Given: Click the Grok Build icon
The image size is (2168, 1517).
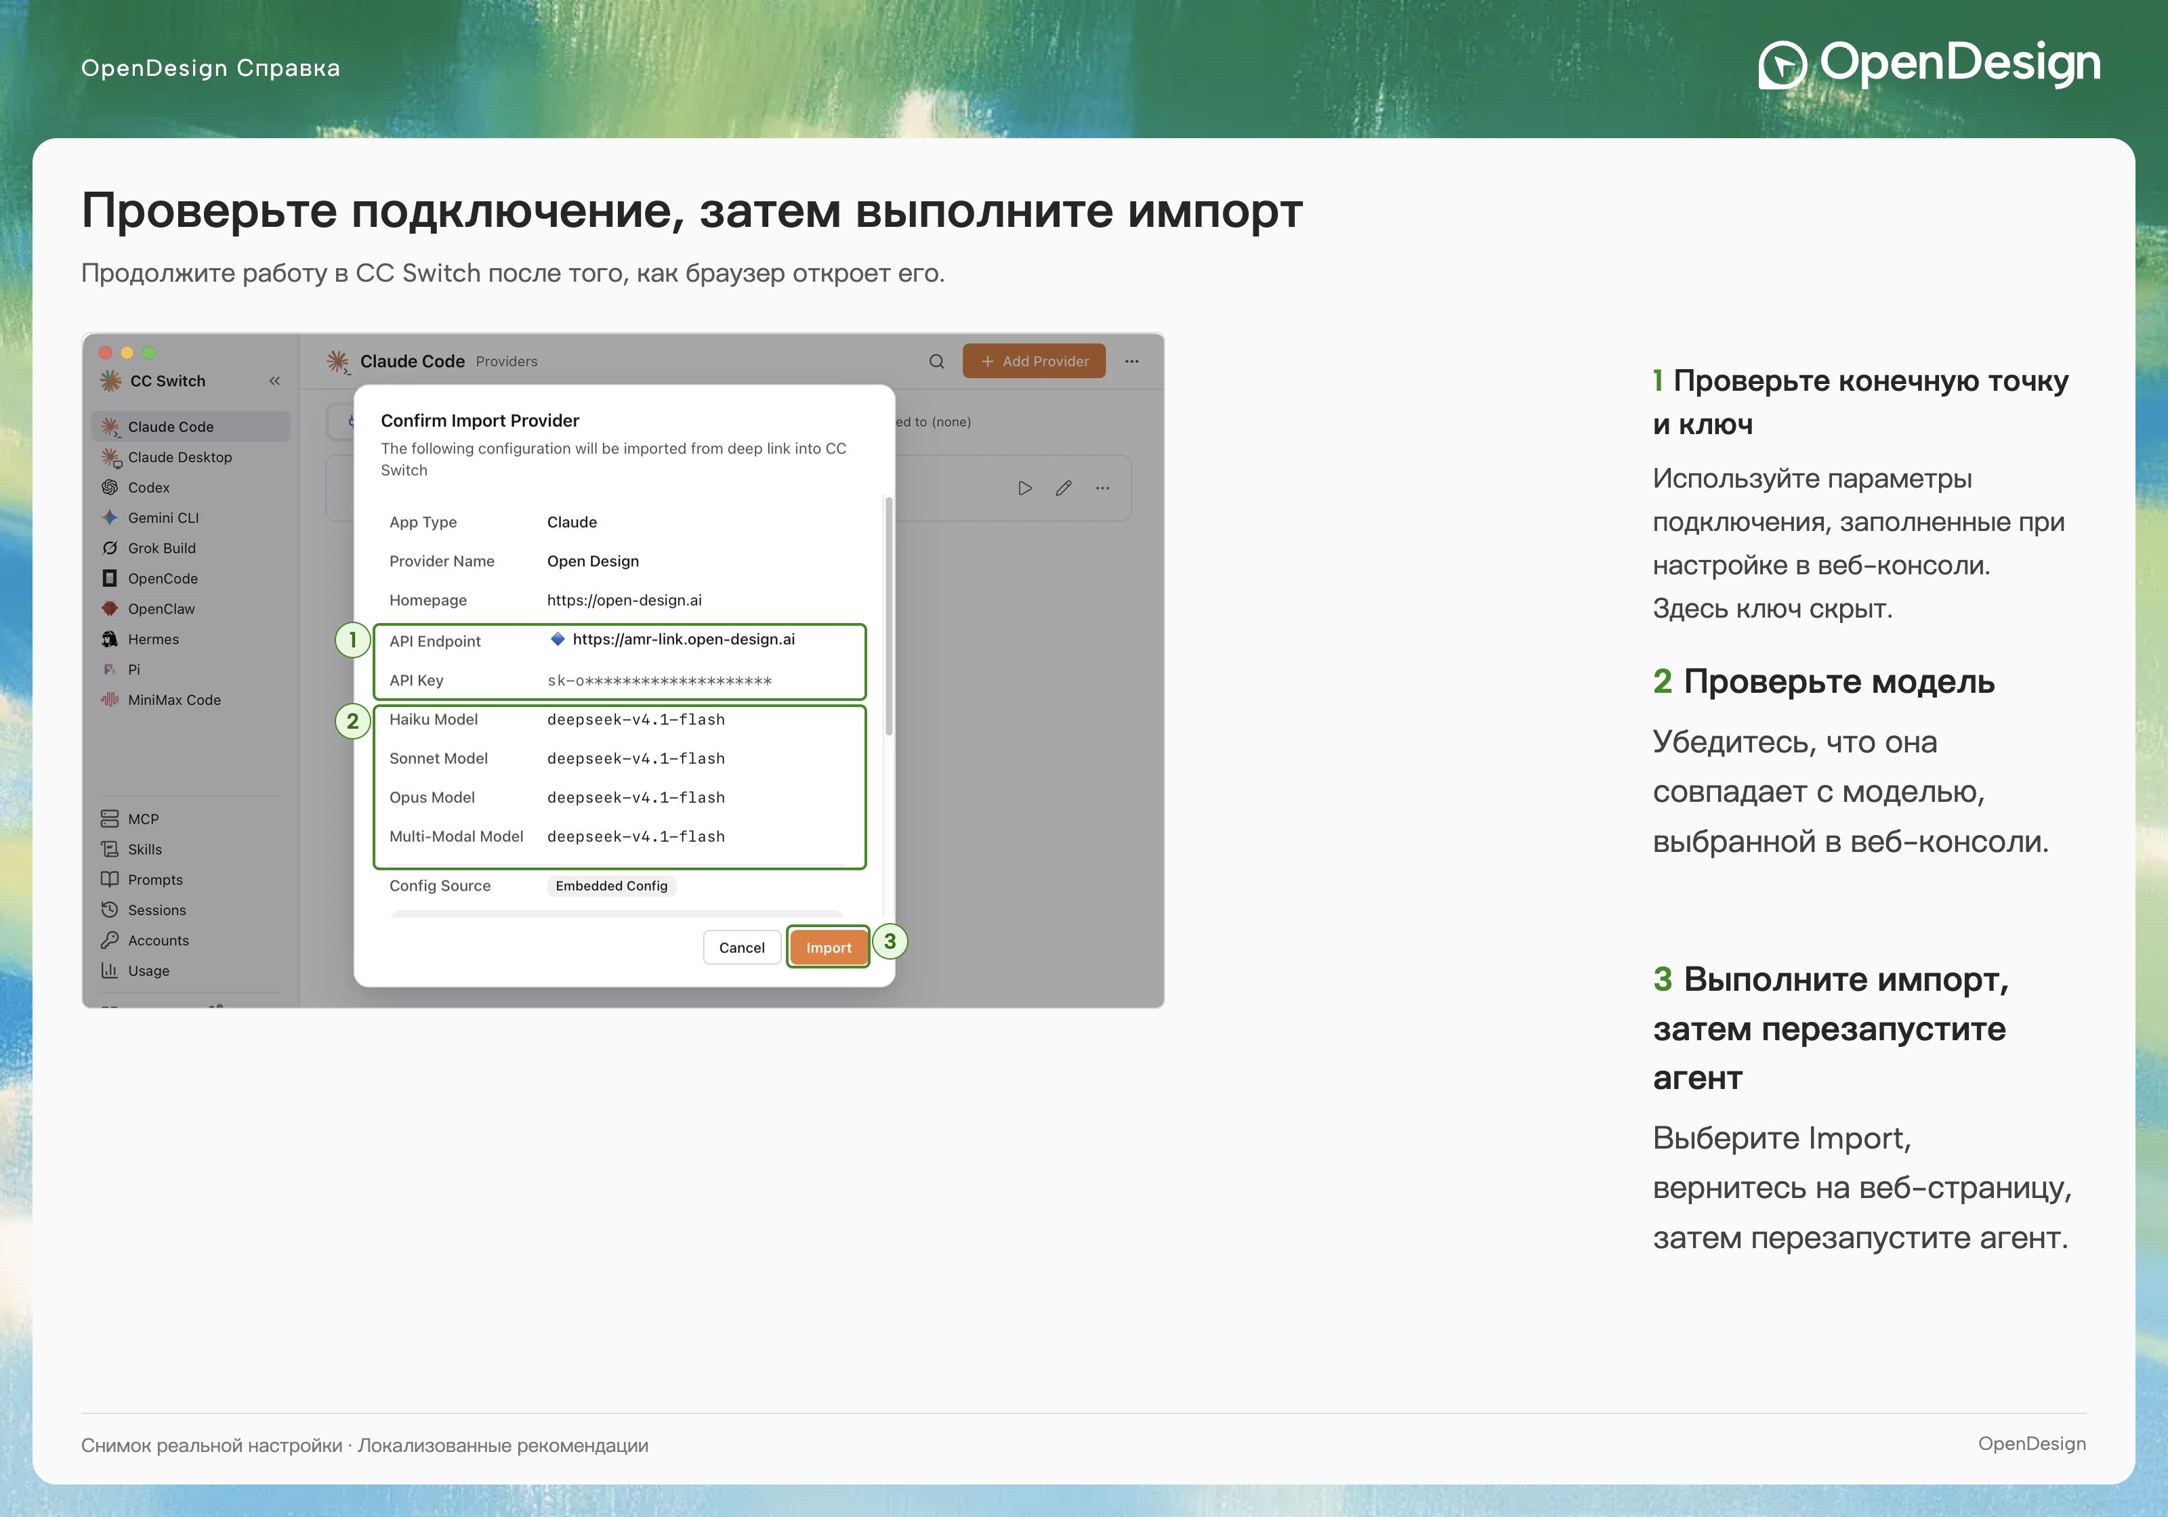Looking at the screenshot, I should click(x=110, y=547).
